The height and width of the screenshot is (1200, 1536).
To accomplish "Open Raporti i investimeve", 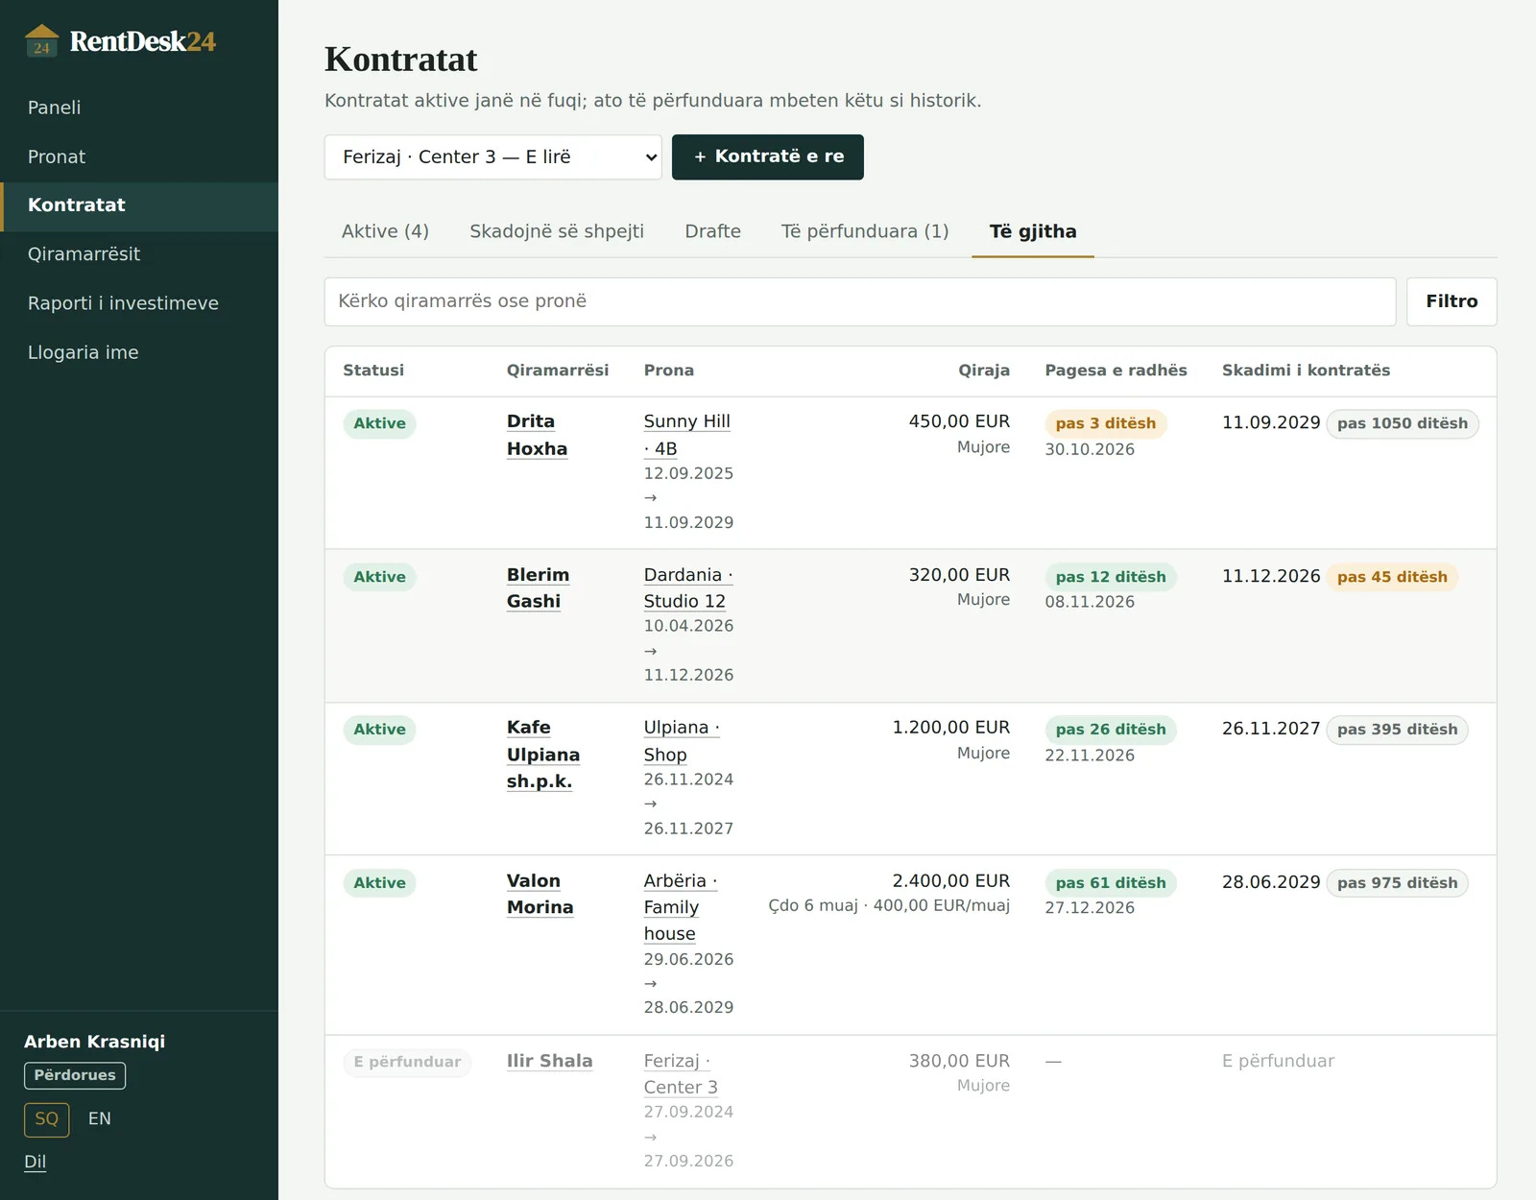I will pyautogui.click(x=139, y=303).
